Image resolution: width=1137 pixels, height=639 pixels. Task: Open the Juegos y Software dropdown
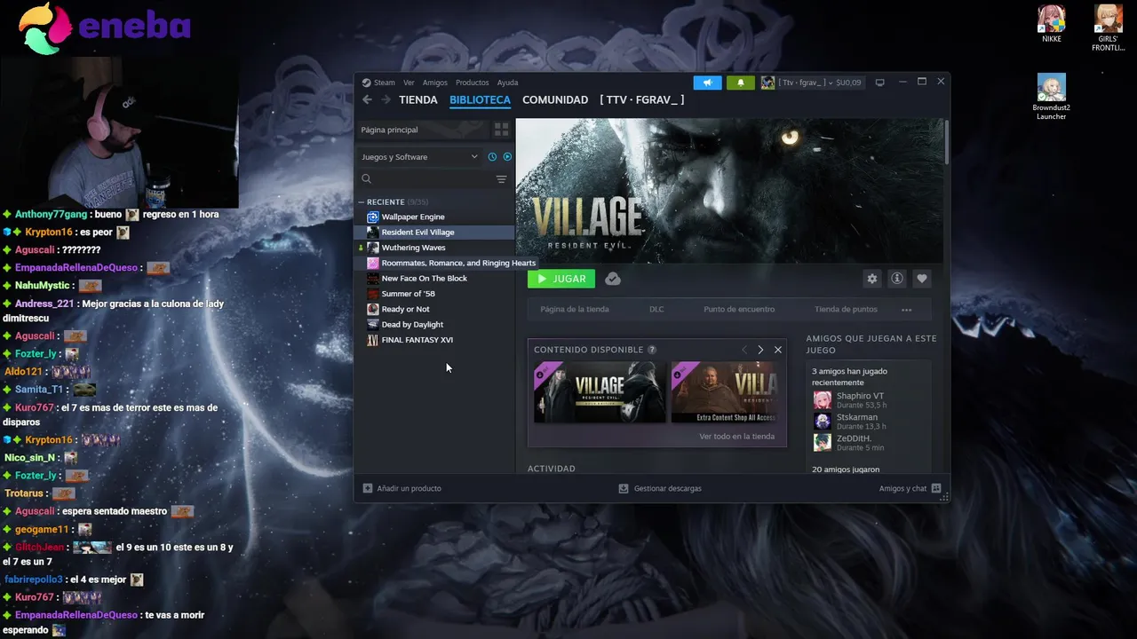point(419,157)
